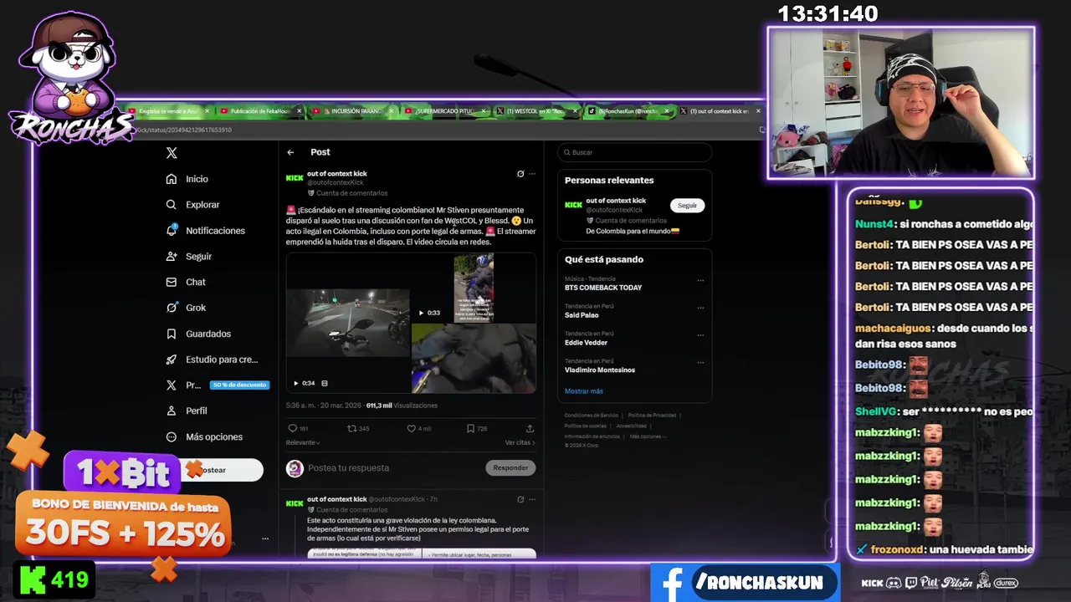Click the Discord icon in the bottom bar
The width and height of the screenshot is (1071, 602).
(894, 583)
